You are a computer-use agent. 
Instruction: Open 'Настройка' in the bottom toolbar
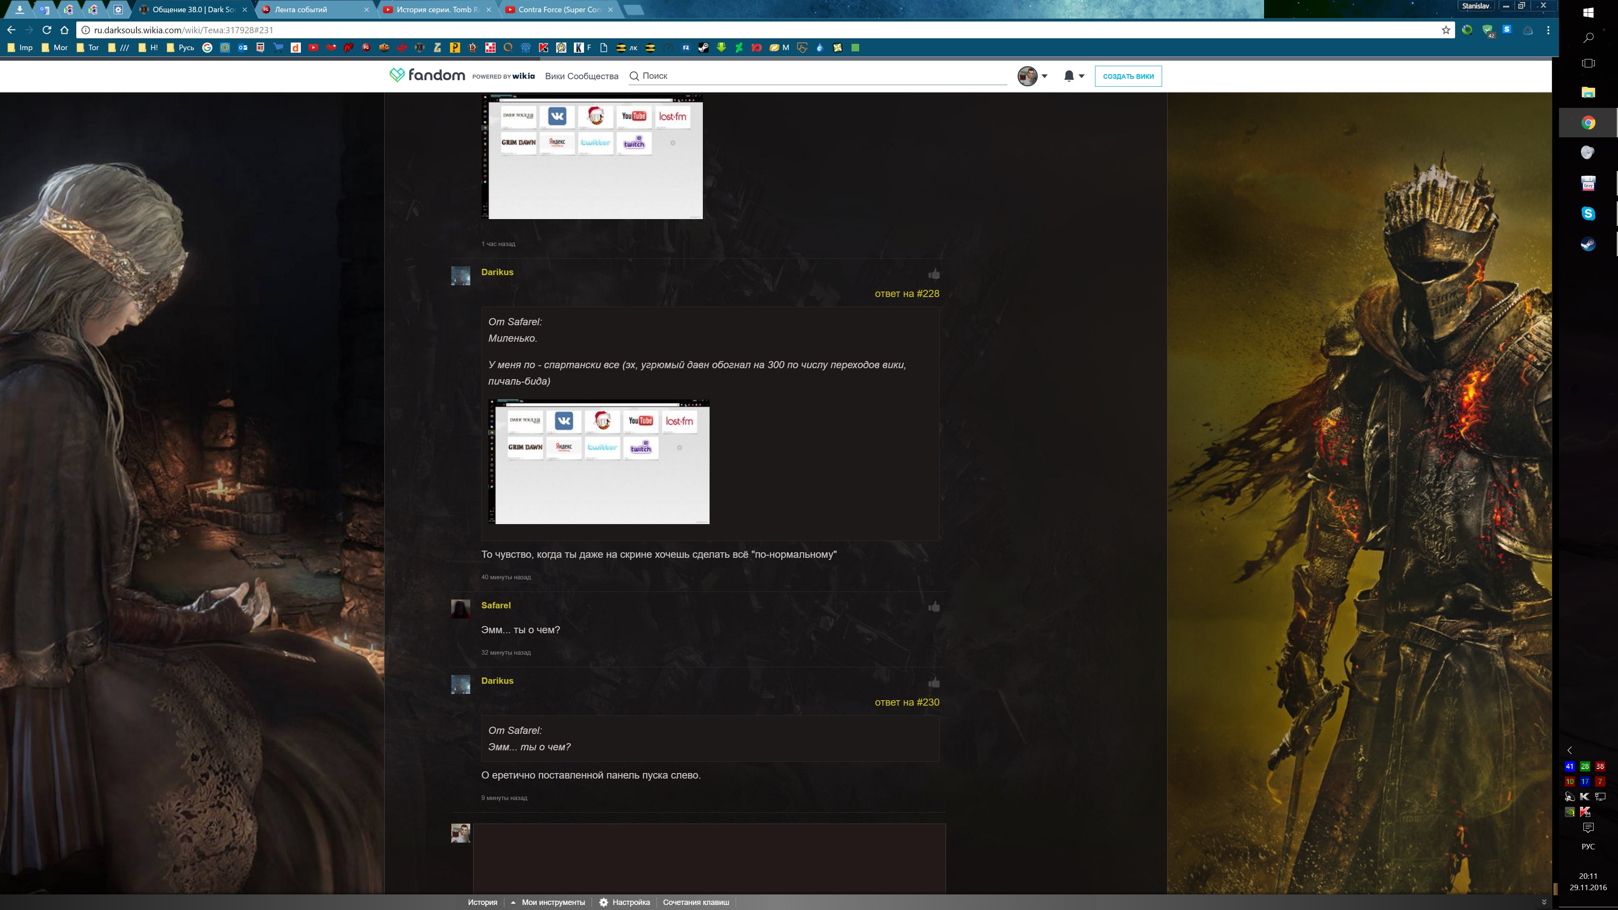pyautogui.click(x=624, y=902)
